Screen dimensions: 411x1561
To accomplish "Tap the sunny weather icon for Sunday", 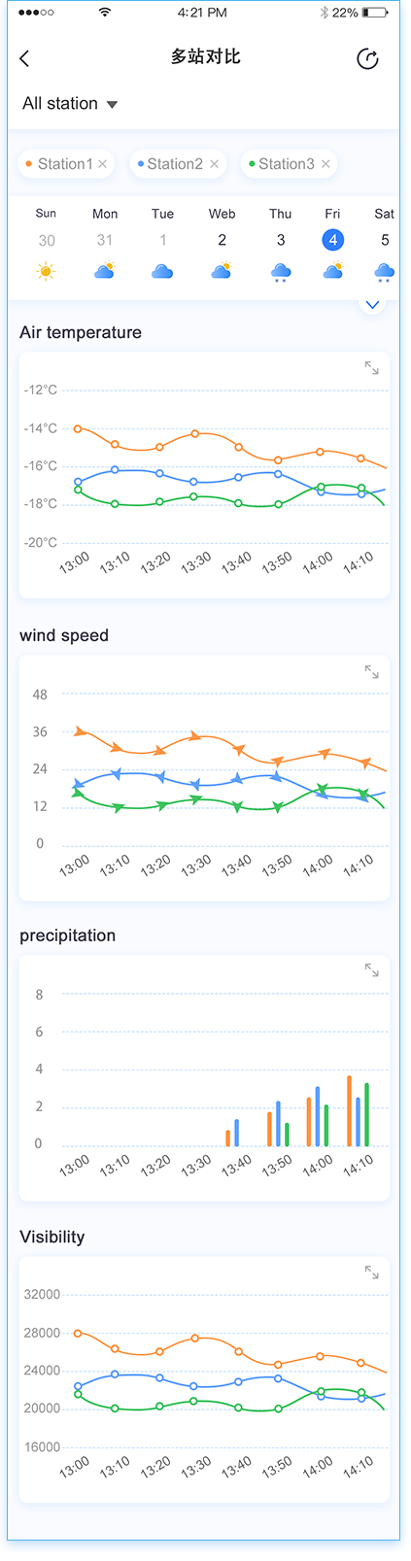I will pos(46,272).
